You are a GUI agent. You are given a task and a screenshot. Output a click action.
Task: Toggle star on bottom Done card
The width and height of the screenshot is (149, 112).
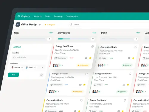pyautogui.click(x=123, y=111)
